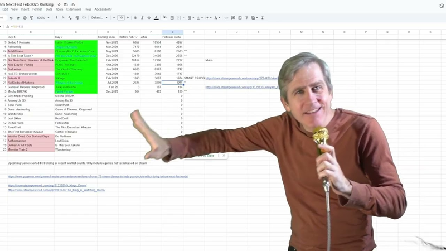Star the document next to title
Image resolution: width=446 pixels, height=251 pixels.
59,4
